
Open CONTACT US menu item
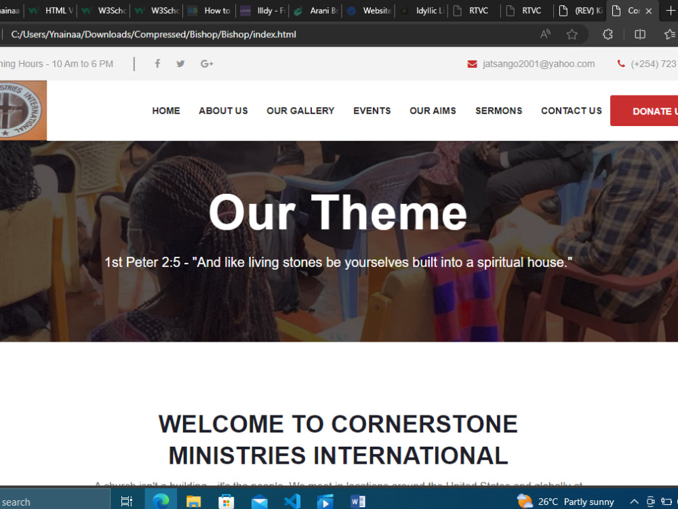pyautogui.click(x=571, y=110)
